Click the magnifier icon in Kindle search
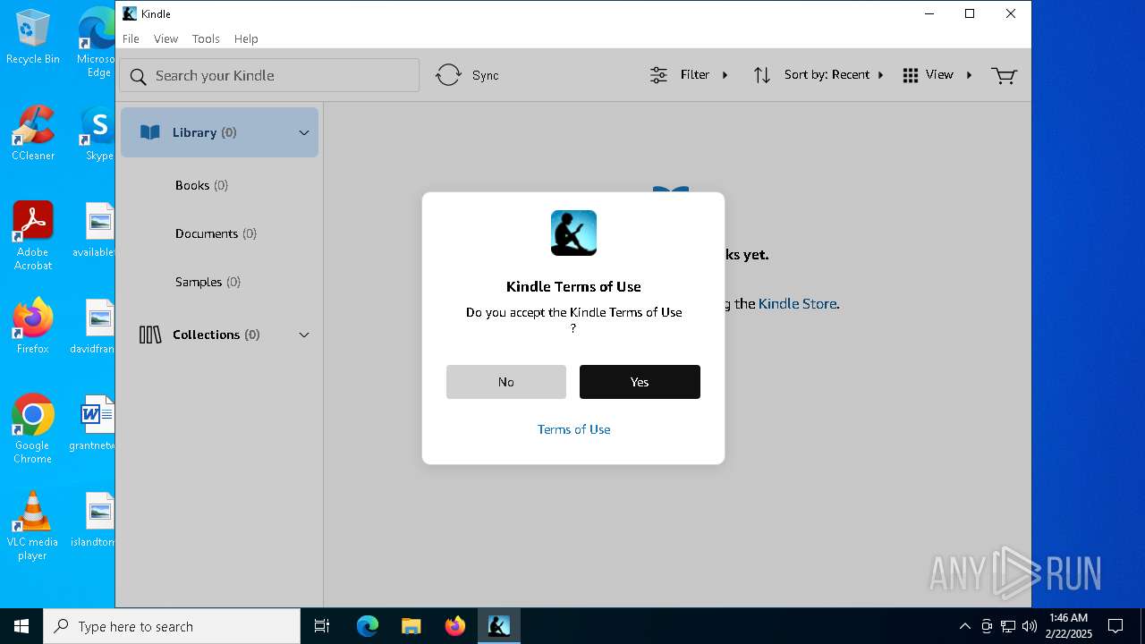Screen dimensions: 1145x644 click(138, 76)
